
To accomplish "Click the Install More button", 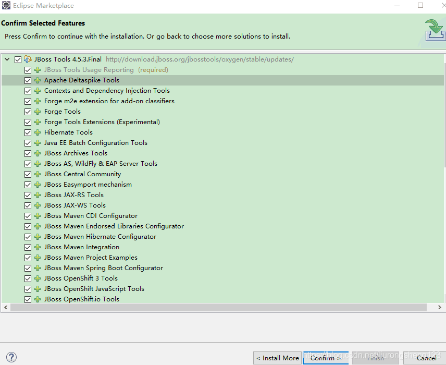I will coord(277,358).
